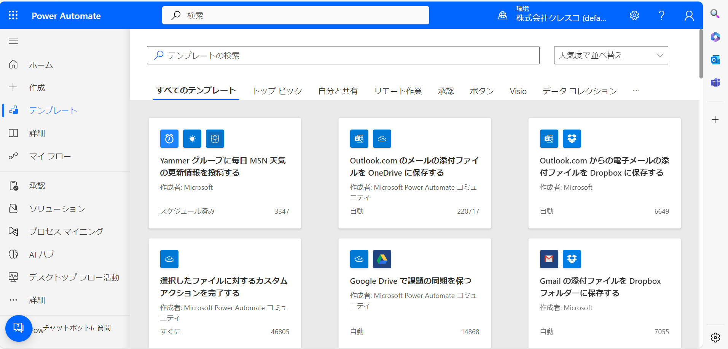Screen dimensions: 728x349
Task: Switch to the 自分と共有 tab
Action: click(338, 91)
